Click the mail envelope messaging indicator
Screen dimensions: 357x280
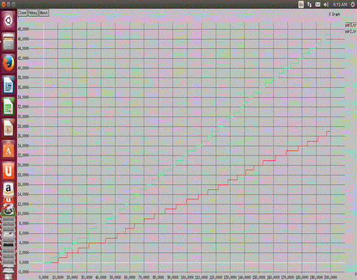tap(318, 4)
